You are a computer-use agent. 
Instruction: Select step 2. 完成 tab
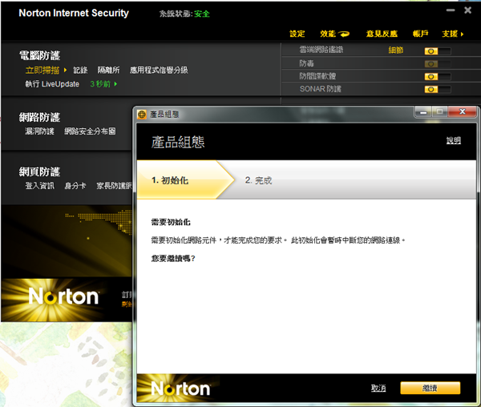tap(258, 180)
